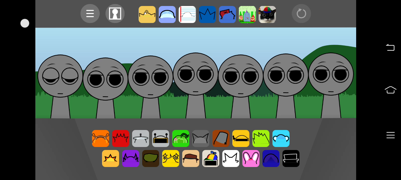This screenshot has height=180, width=401.
Task: Select the yellow crown-face mod icon
Action: click(x=147, y=14)
